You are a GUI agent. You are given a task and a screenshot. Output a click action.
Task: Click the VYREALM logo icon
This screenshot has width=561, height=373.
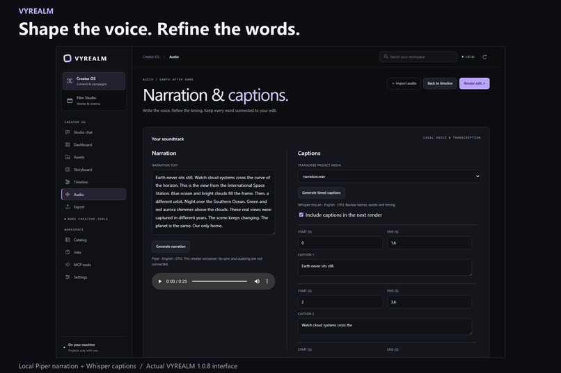(68, 58)
